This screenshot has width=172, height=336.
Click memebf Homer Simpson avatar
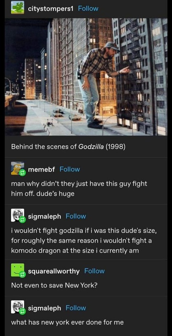(17, 168)
